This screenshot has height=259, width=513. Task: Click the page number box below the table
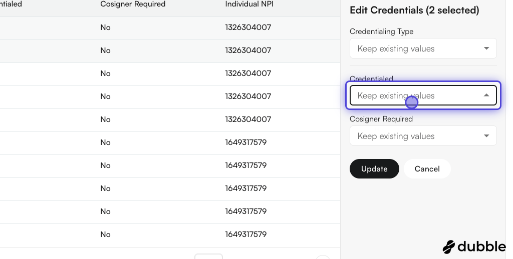pyautogui.click(x=209, y=256)
